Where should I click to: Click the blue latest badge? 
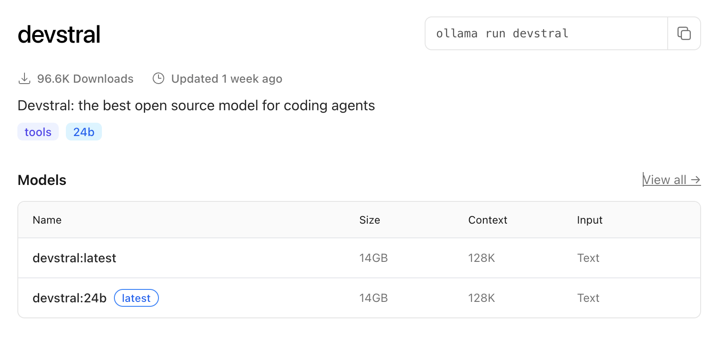[136, 298]
